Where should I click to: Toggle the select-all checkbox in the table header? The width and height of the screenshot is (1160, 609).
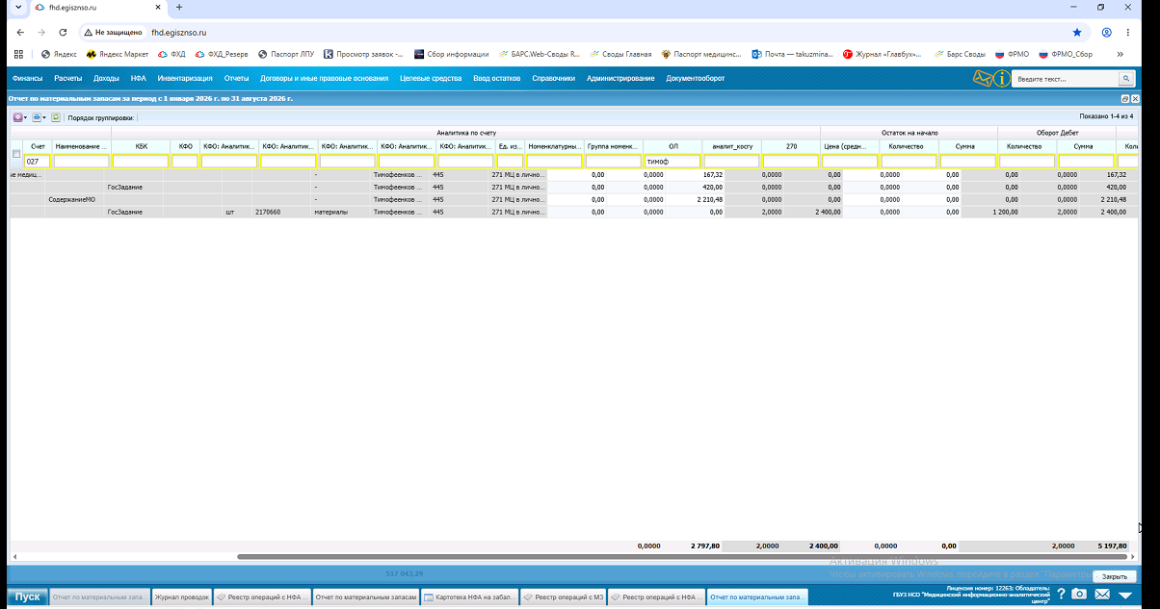(15, 154)
